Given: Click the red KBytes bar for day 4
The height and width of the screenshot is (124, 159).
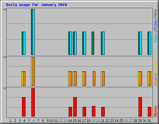Looking at the screenshot, I should [x=24, y=107].
